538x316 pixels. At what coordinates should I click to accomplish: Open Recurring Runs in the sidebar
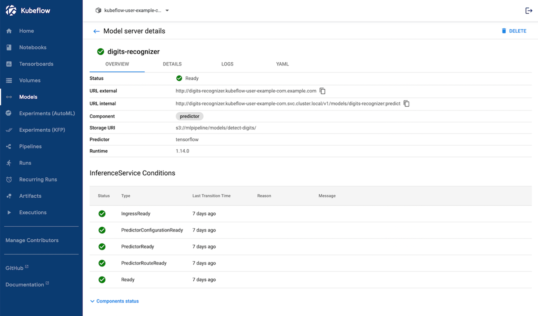coord(38,180)
